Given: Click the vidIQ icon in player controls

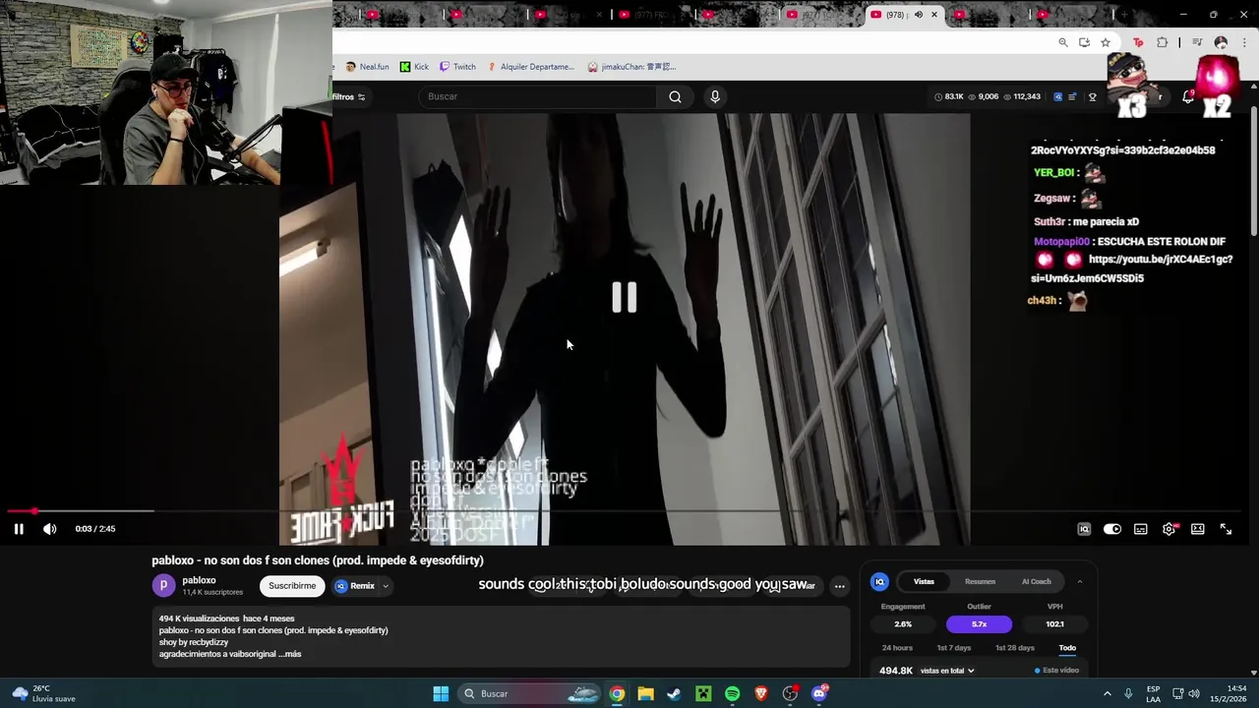Looking at the screenshot, I should [x=1084, y=529].
